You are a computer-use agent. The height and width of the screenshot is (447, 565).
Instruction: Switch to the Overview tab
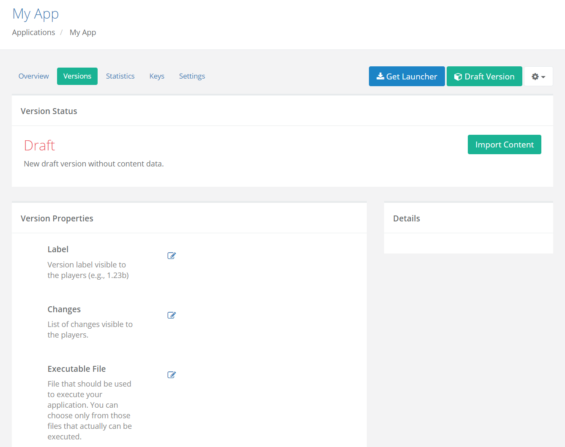click(x=34, y=76)
